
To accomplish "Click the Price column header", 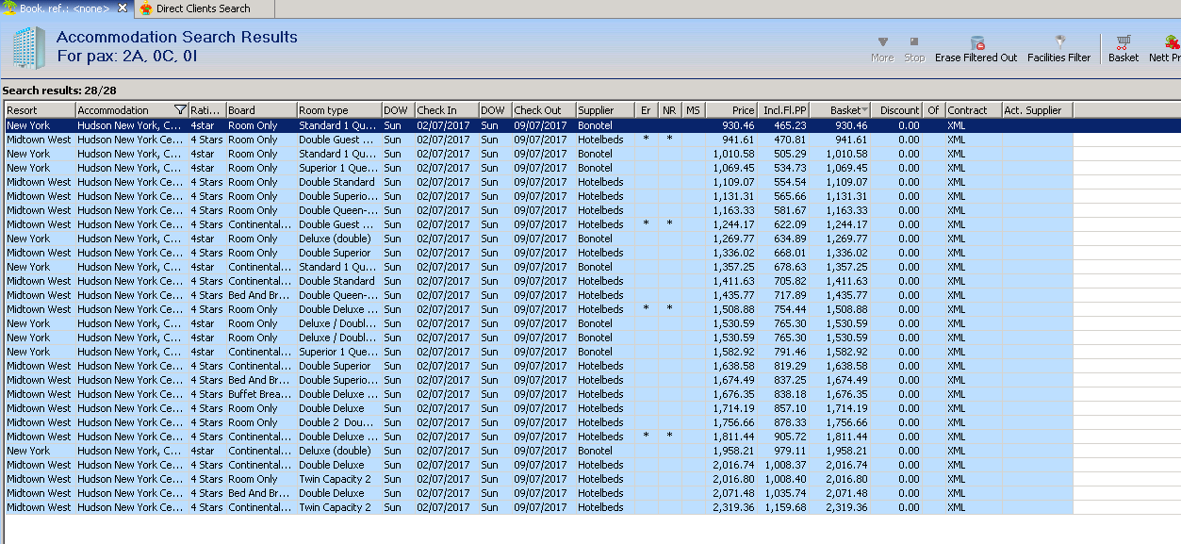I will [x=731, y=110].
